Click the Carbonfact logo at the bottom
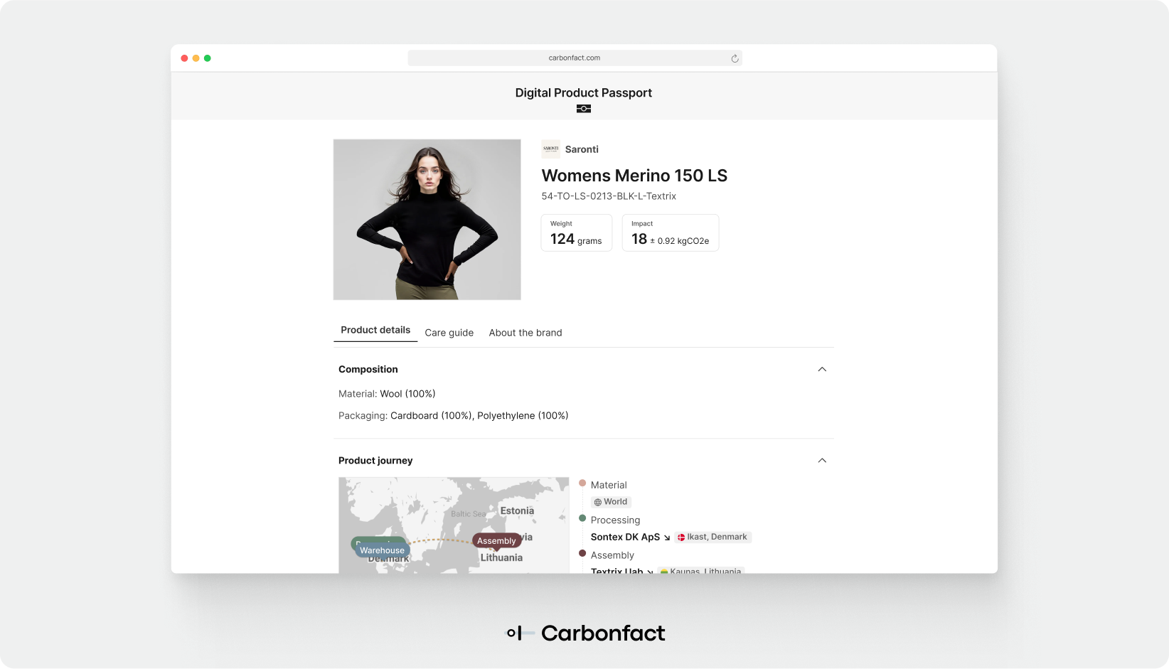This screenshot has width=1169, height=669. [x=585, y=633]
